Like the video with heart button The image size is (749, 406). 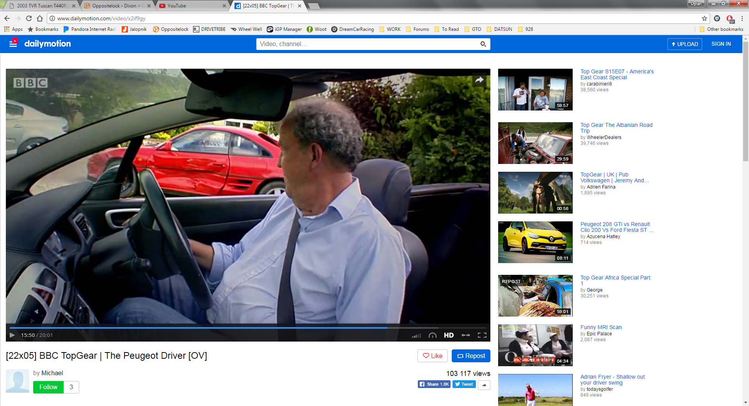click(x=433, y=356)
